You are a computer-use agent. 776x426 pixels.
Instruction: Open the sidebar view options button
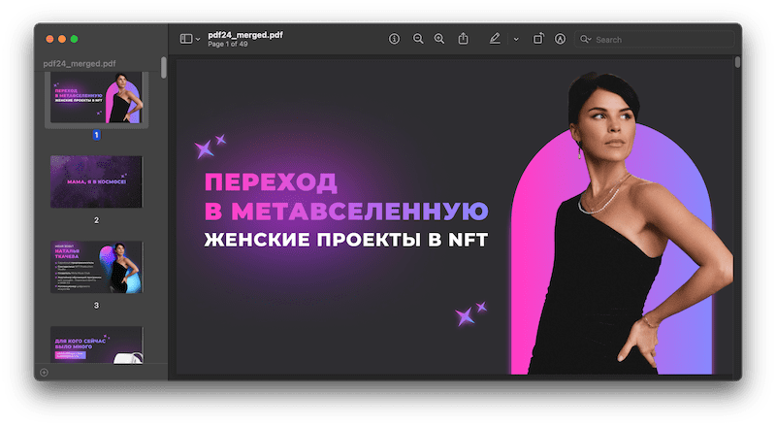coord(186,39)
